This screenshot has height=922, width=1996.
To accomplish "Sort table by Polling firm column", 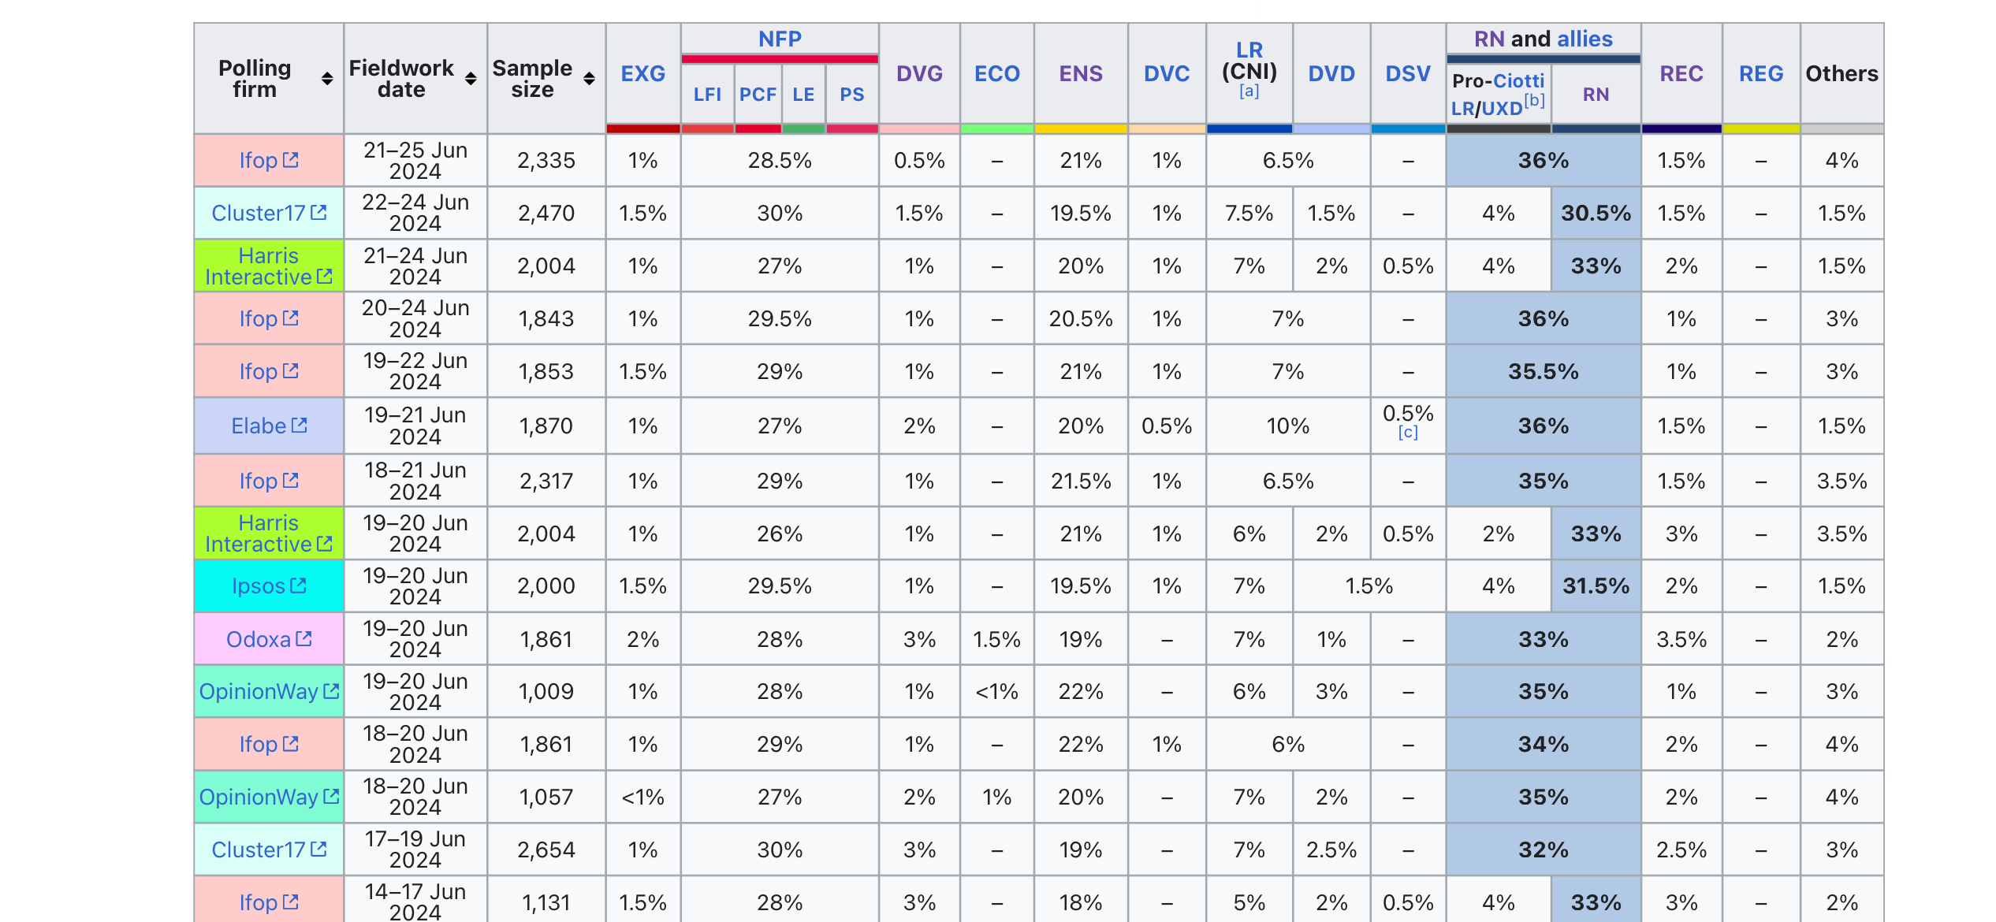I will tap(327, 79).
